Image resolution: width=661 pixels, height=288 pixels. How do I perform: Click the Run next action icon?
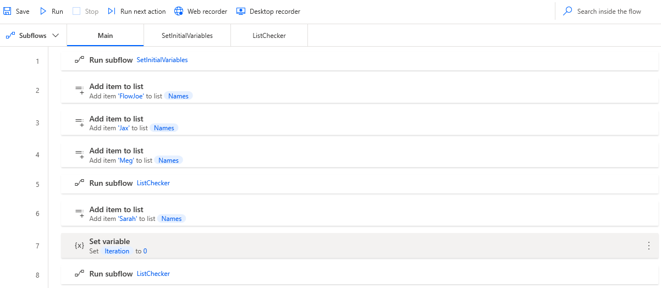[x=111, y=11]
